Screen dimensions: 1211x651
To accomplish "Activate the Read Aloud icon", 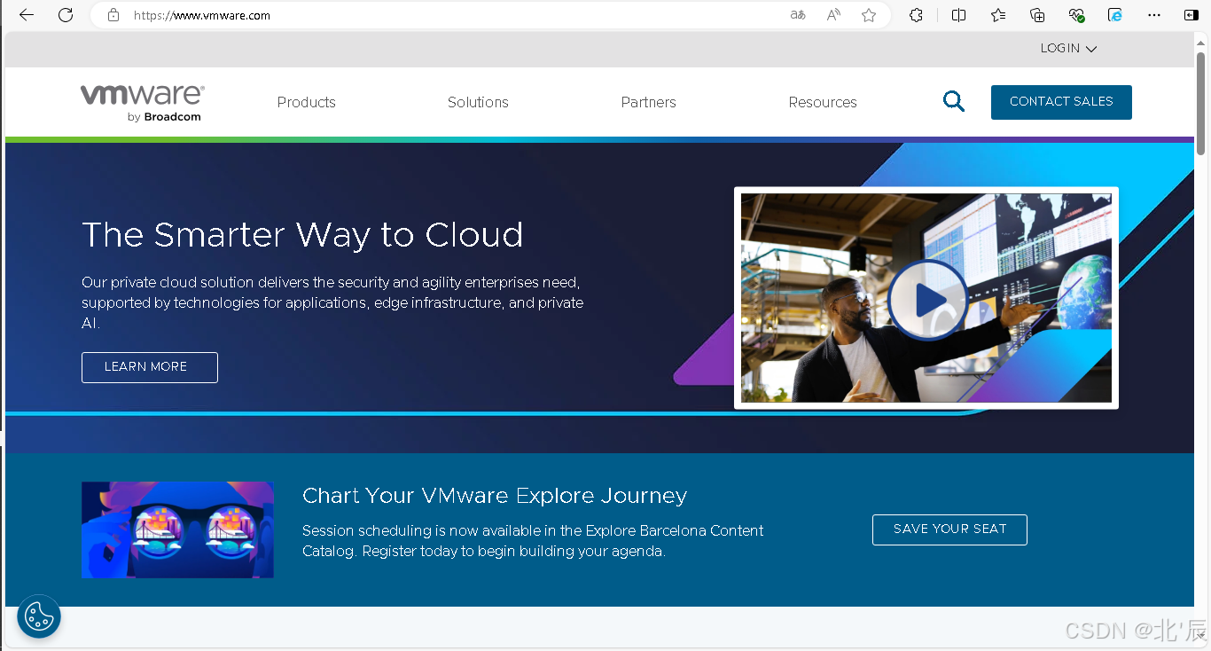I will [833, 15].
